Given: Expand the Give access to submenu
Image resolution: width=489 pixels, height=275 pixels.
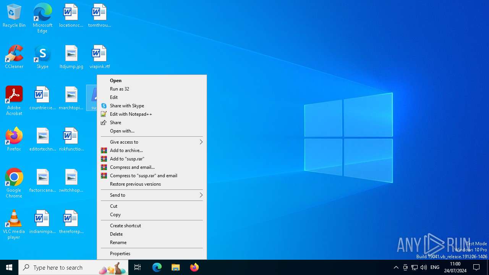Looking at the screenshot, I should (x=152, y=142).
